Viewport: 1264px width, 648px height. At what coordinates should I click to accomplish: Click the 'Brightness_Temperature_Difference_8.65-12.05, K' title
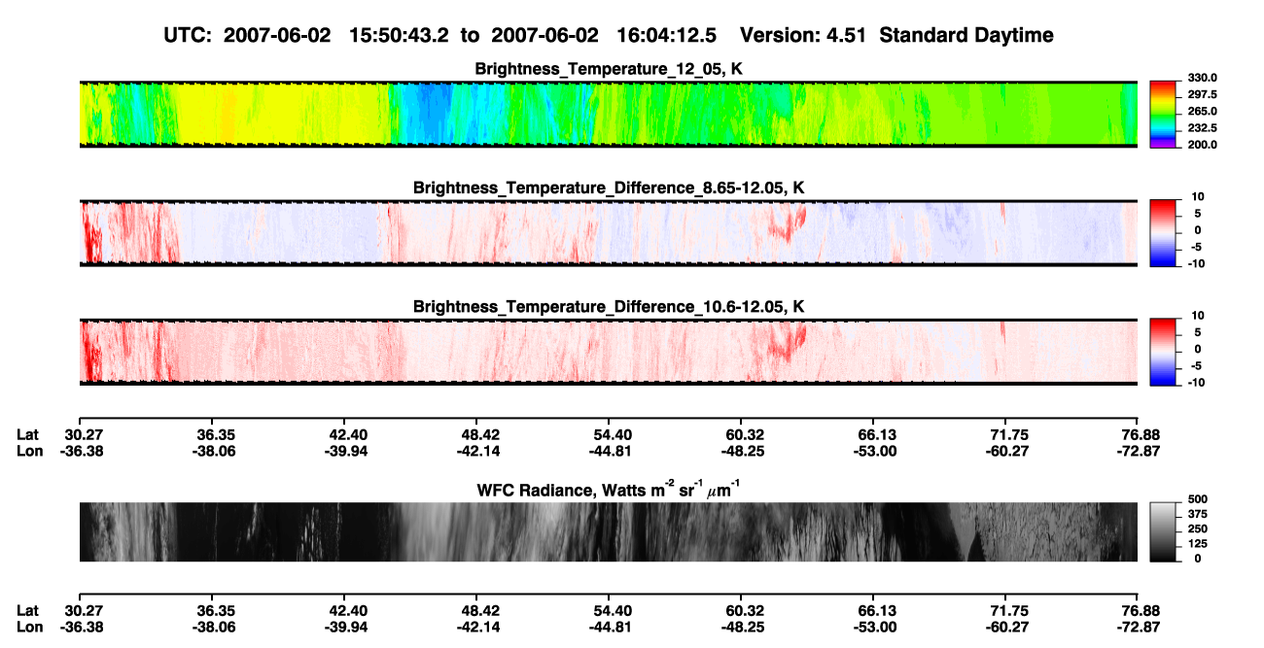pos(609,187)
